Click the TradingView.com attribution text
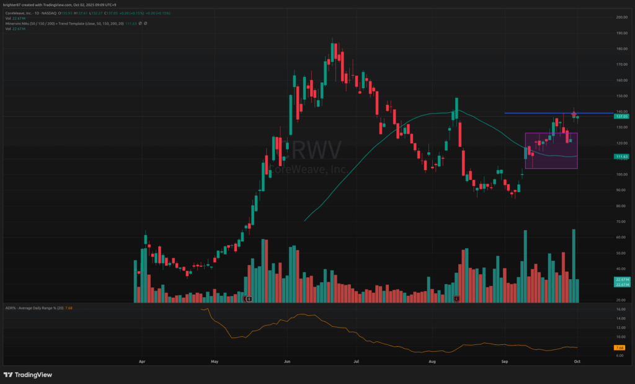Screen dimensions: 635x384 point(59,5)
